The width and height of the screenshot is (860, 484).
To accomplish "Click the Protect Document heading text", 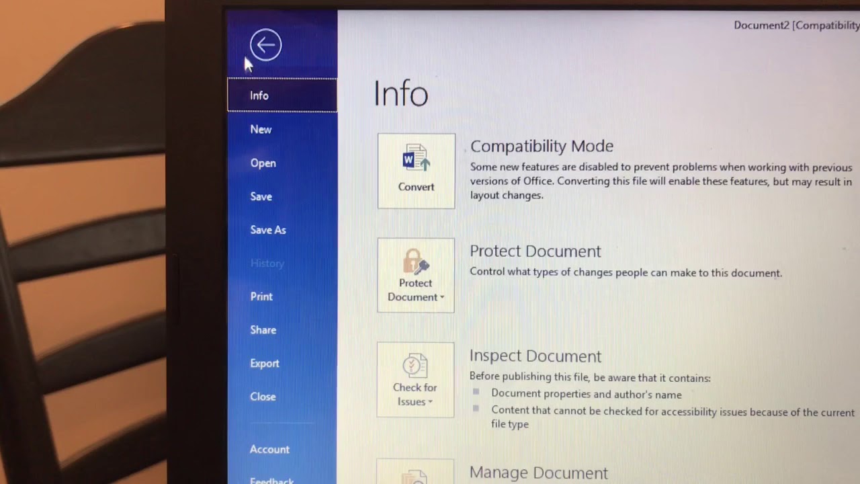I will tap(535, 251).
